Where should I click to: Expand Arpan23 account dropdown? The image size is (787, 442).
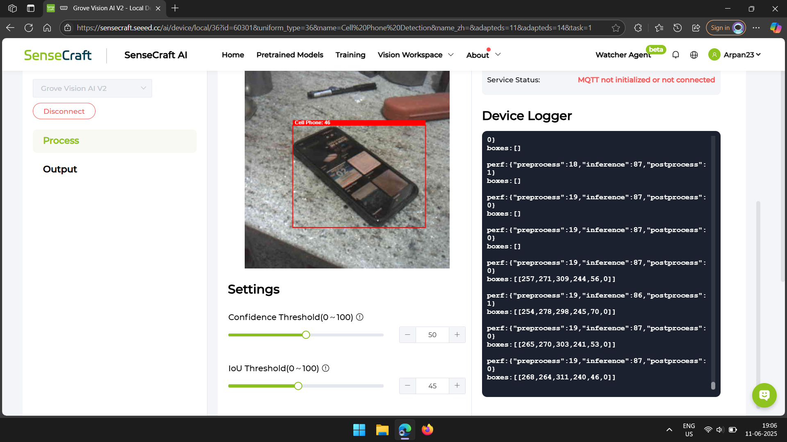pos(758,54)
